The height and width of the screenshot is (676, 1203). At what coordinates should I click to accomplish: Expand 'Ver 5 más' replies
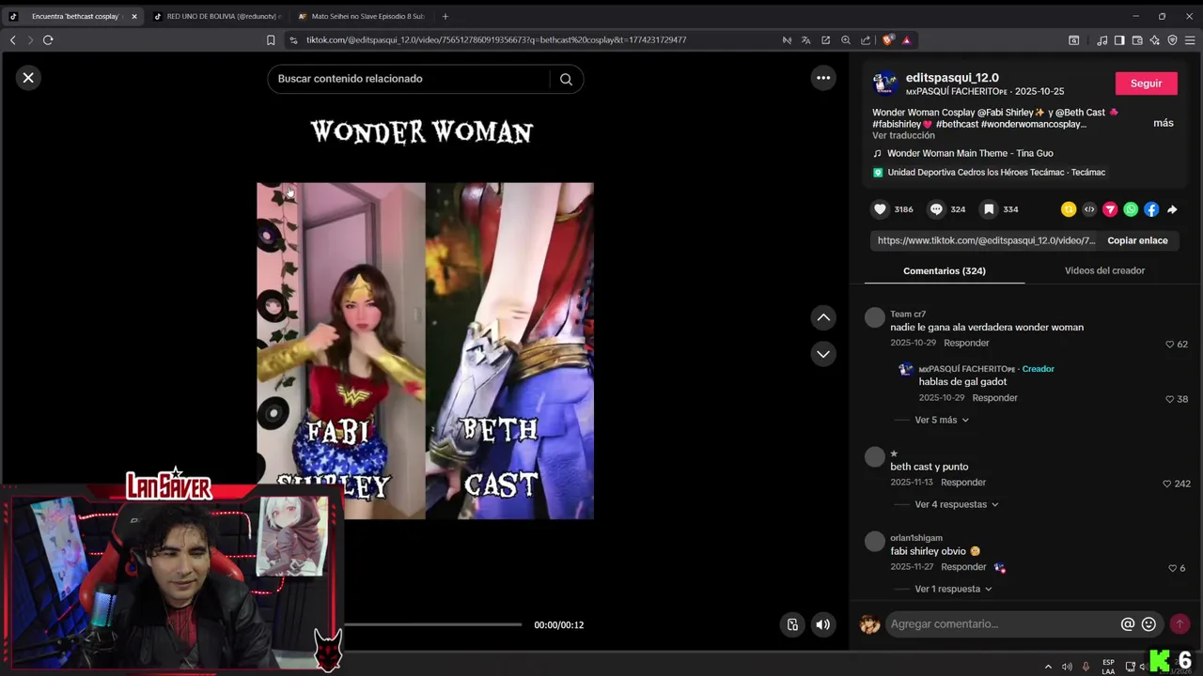(942, 420)
